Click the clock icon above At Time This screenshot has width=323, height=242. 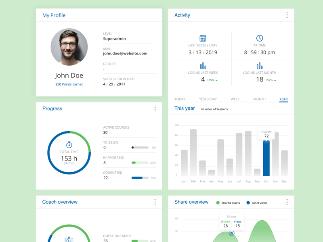260,38
